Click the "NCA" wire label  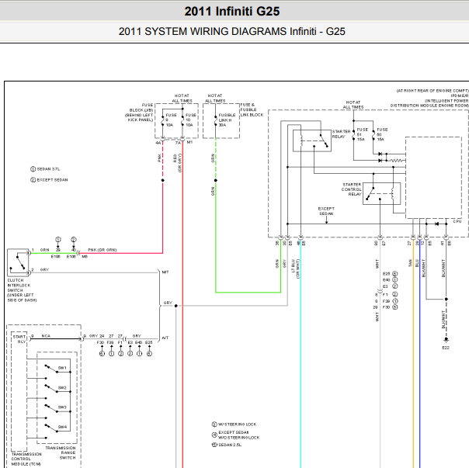pos(46,336)
